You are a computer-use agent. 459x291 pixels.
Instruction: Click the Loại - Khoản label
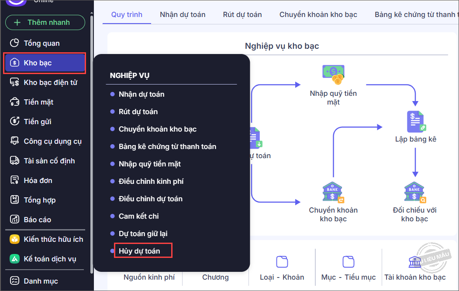282,277
